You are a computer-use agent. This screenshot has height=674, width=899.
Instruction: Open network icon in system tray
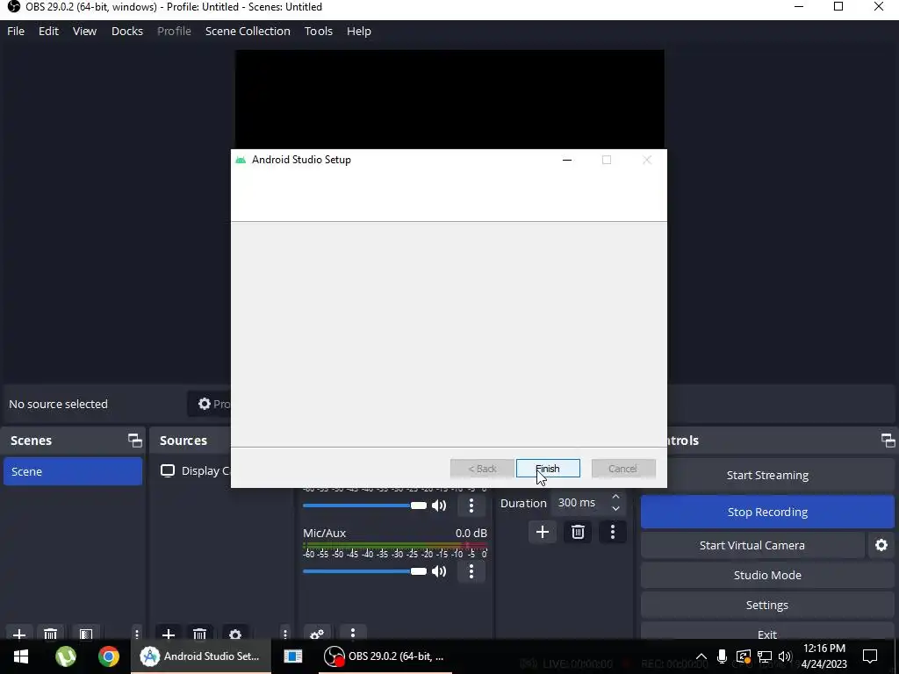(765, 656)
